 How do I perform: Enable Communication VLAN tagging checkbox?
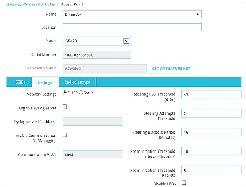tap(65, 135)
